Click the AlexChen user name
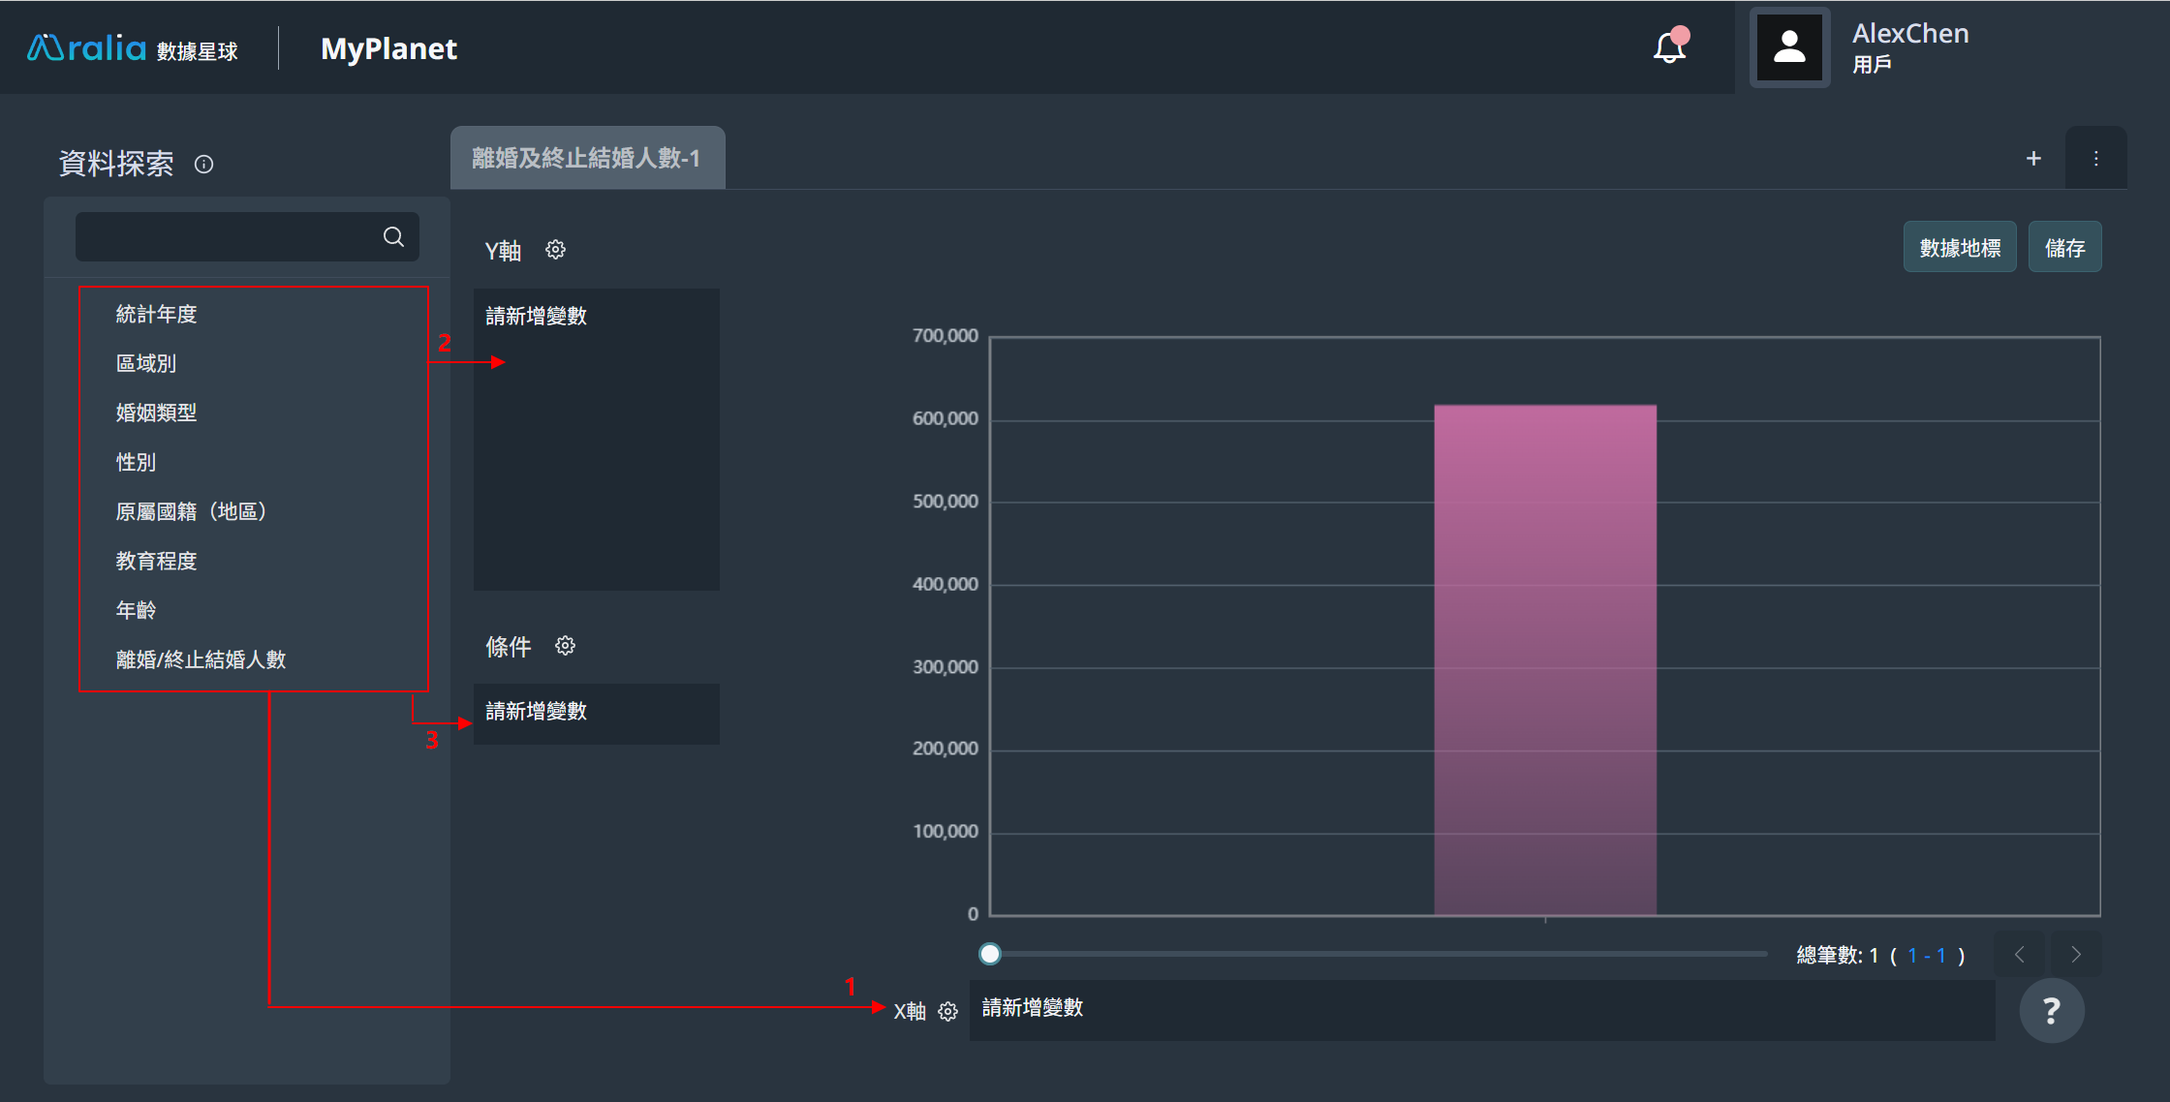 tap(1910, 33)
